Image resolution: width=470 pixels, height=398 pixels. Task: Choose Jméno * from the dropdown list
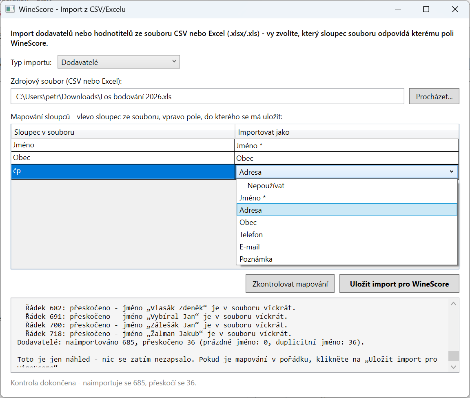(x=347, y=198)
